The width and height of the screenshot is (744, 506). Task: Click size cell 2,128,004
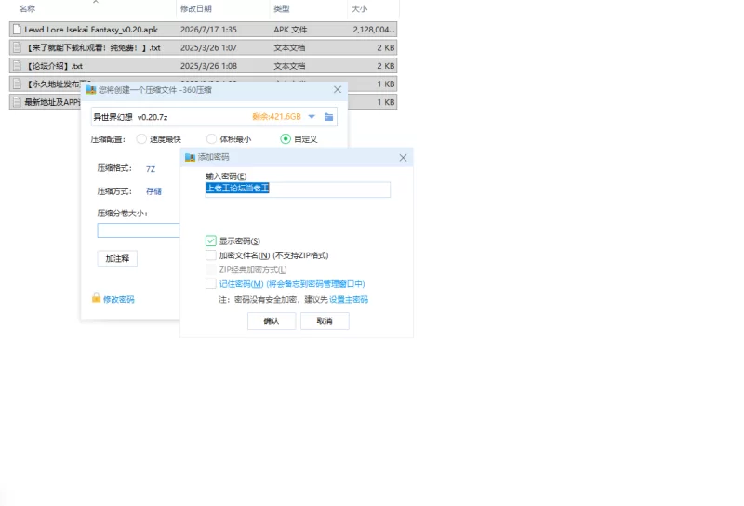point(374,30)
